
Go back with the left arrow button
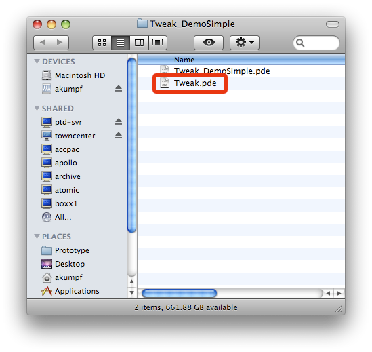pyautogui.click(x=43, y=43)
